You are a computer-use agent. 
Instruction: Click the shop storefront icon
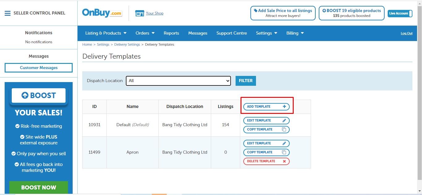click(140, 13)
